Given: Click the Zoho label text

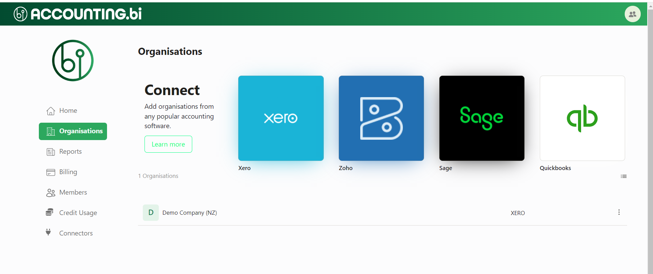Looking at the screenshot, I should point(346,168).
